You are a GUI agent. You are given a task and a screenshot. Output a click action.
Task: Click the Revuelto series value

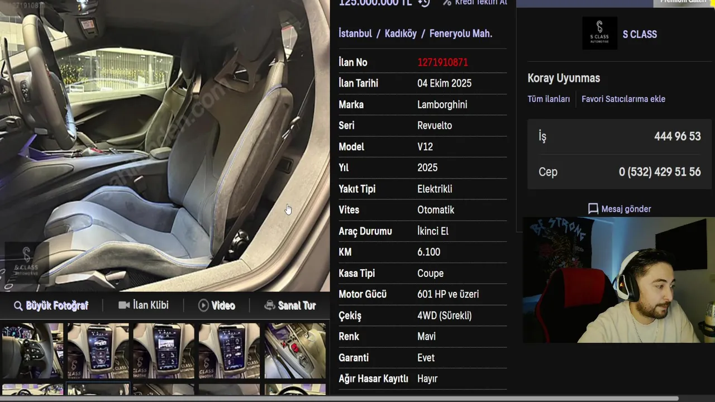click(x=435, y=126)
